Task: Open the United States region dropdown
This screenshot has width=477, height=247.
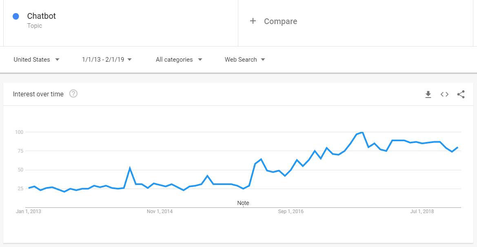Action: 36,60
